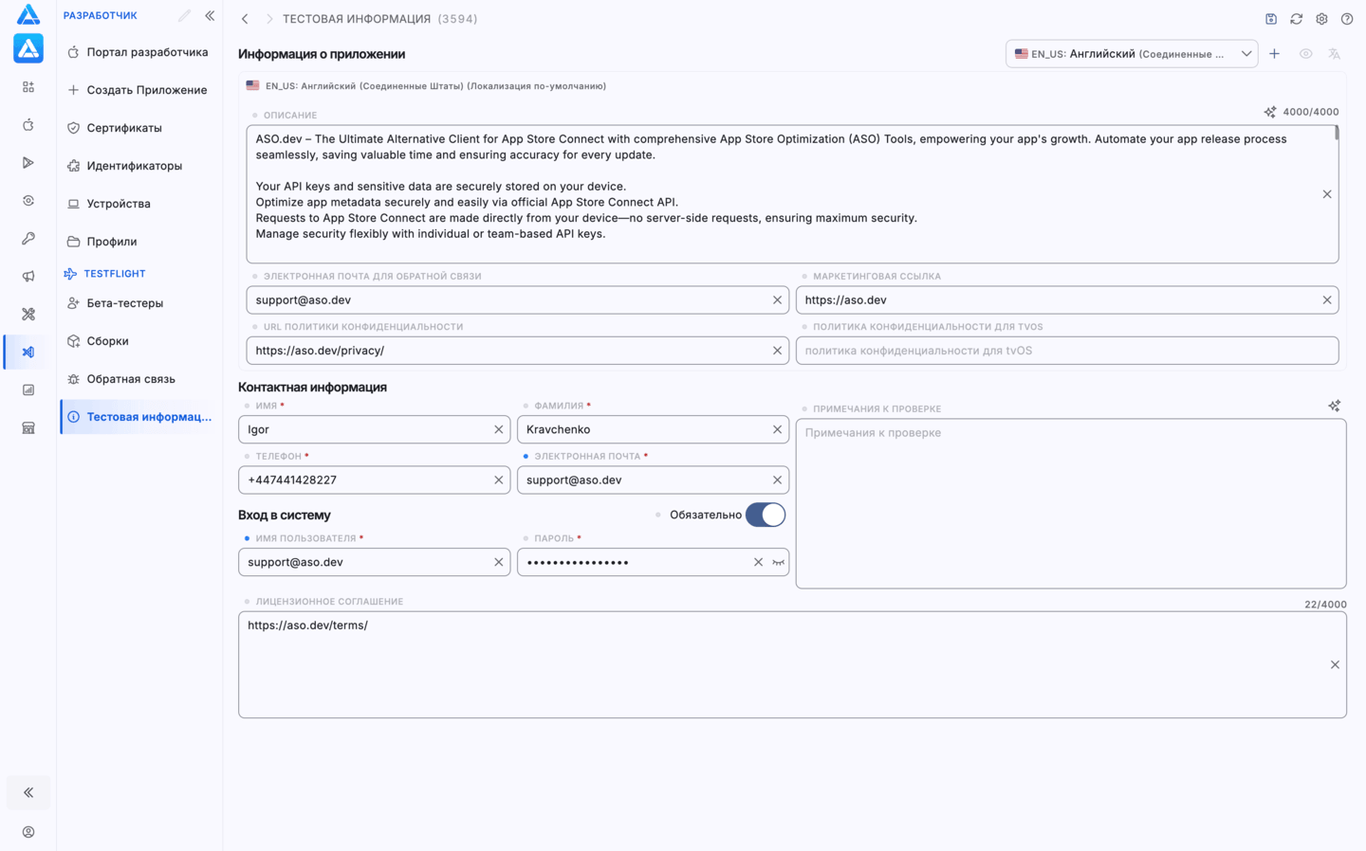
Task: Open Обратная связь under TestFlight
Action: click(139, 379)
